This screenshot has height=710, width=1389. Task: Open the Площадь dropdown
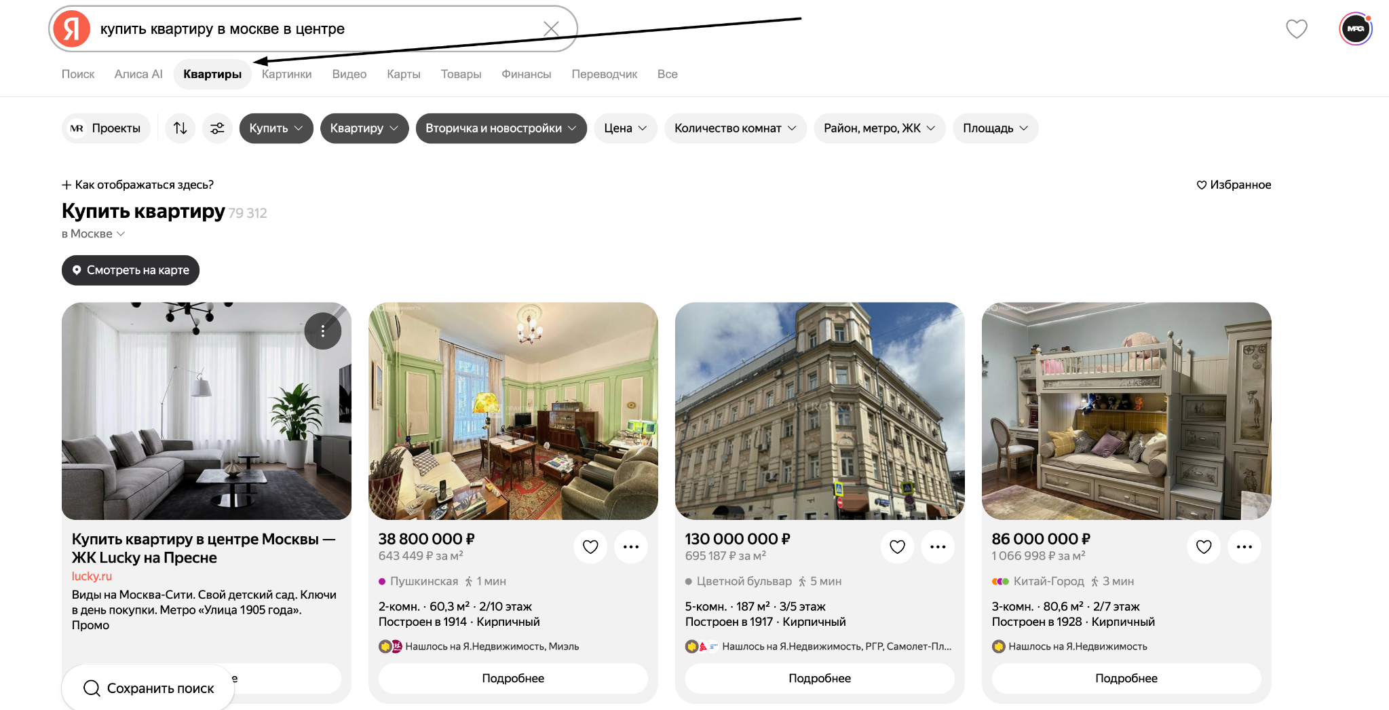click(x=995, y=128)
